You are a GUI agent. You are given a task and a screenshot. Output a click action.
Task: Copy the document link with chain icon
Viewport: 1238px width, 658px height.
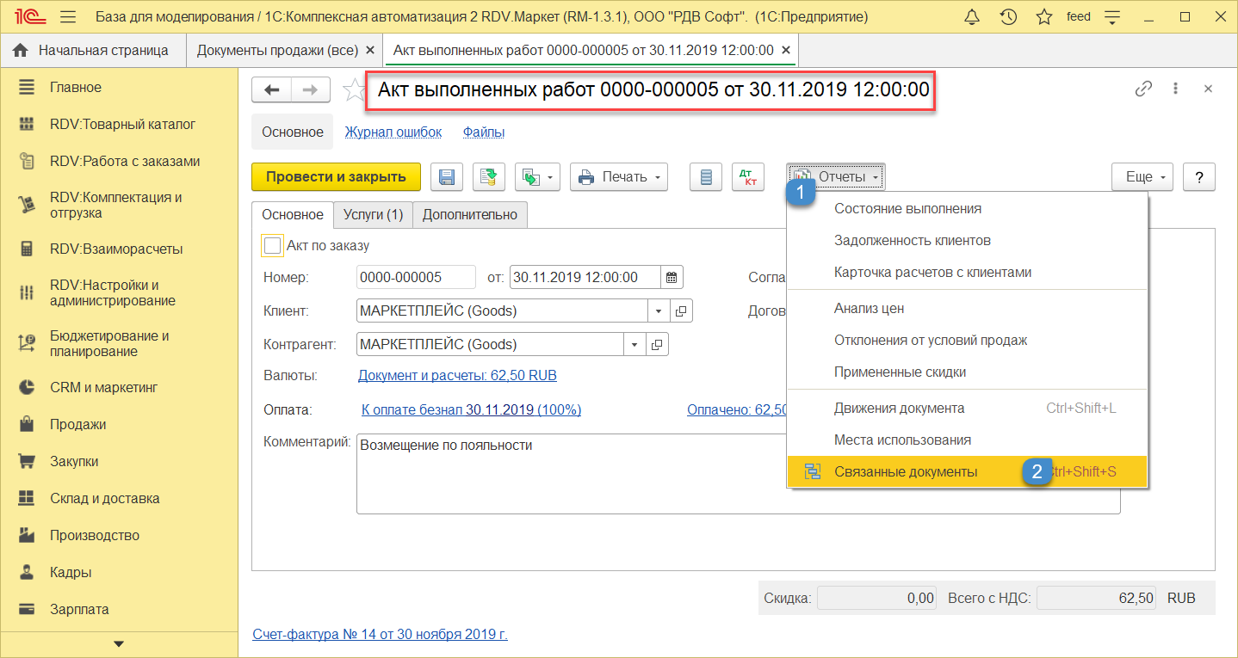(1143, 89)
